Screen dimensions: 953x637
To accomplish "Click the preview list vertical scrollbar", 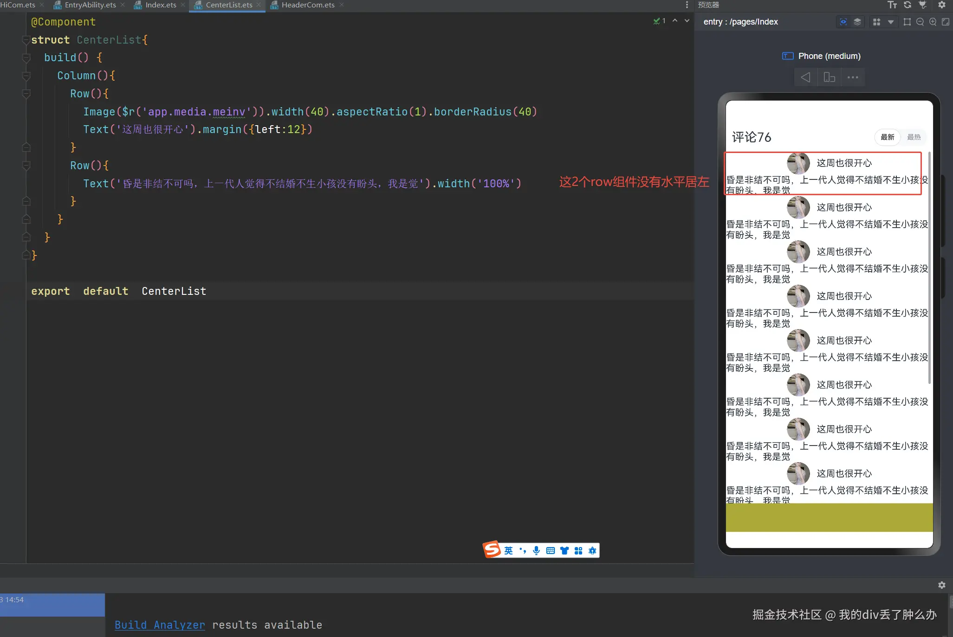I will click(929, 268).
